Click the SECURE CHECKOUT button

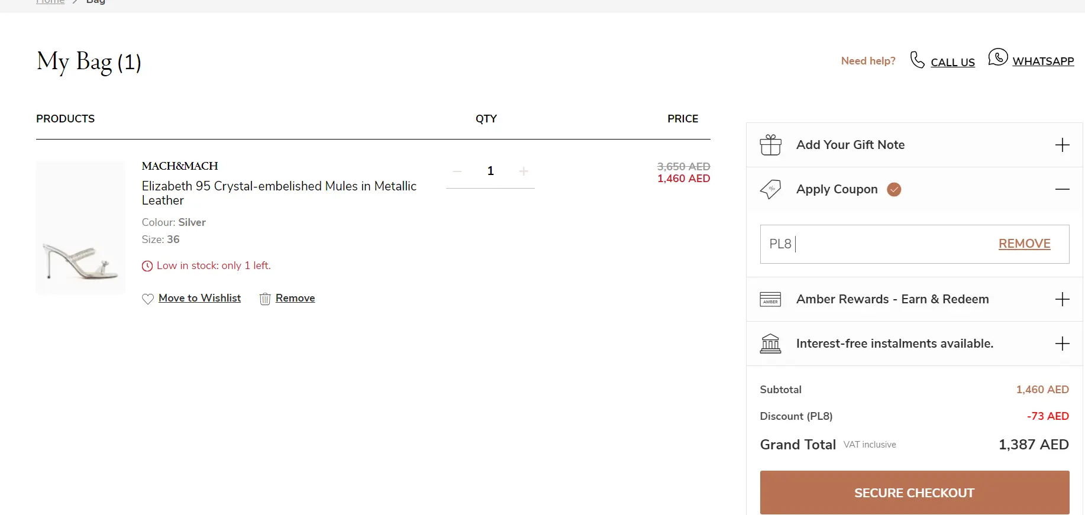point(915,493)
